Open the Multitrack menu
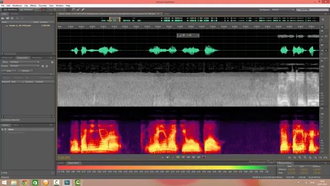This screenshot has height=186, width=330. pyautogui.click(x=17, y=6)
